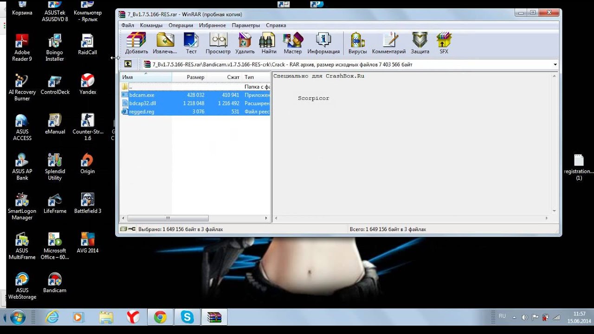Click the SFX toolbar icon
This screenshot has height=334, width=594.
click(444, 43)
